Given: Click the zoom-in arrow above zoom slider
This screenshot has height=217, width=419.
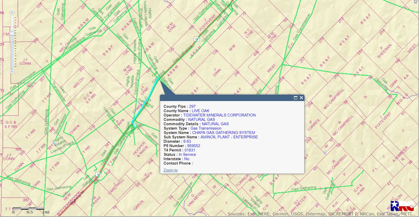Looking at the screenshot, I should pos(12,12).
